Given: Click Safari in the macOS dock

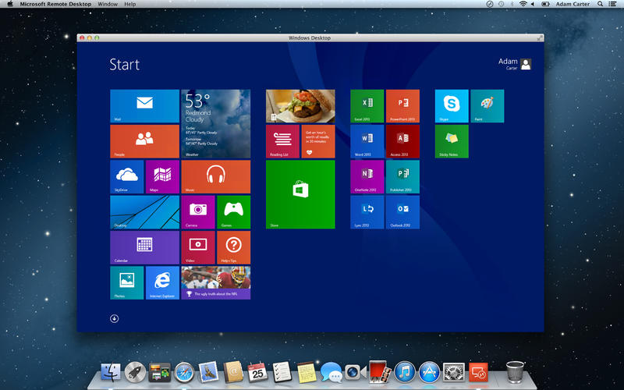Looking at the screenshot, I should coord(184,372).
